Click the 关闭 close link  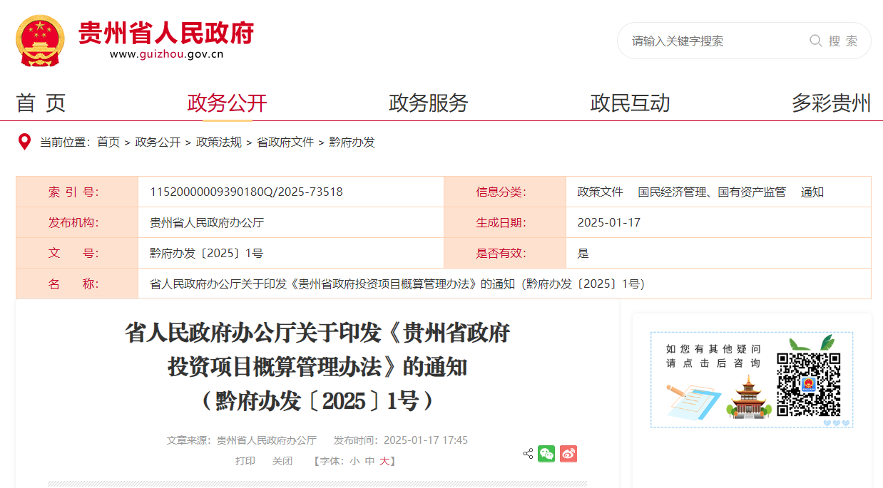(x=282, y=460)
